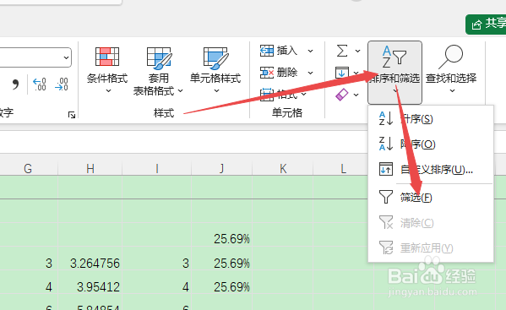
Task: Click the Decrease Decimal icon
Action: tap(62, 84)
